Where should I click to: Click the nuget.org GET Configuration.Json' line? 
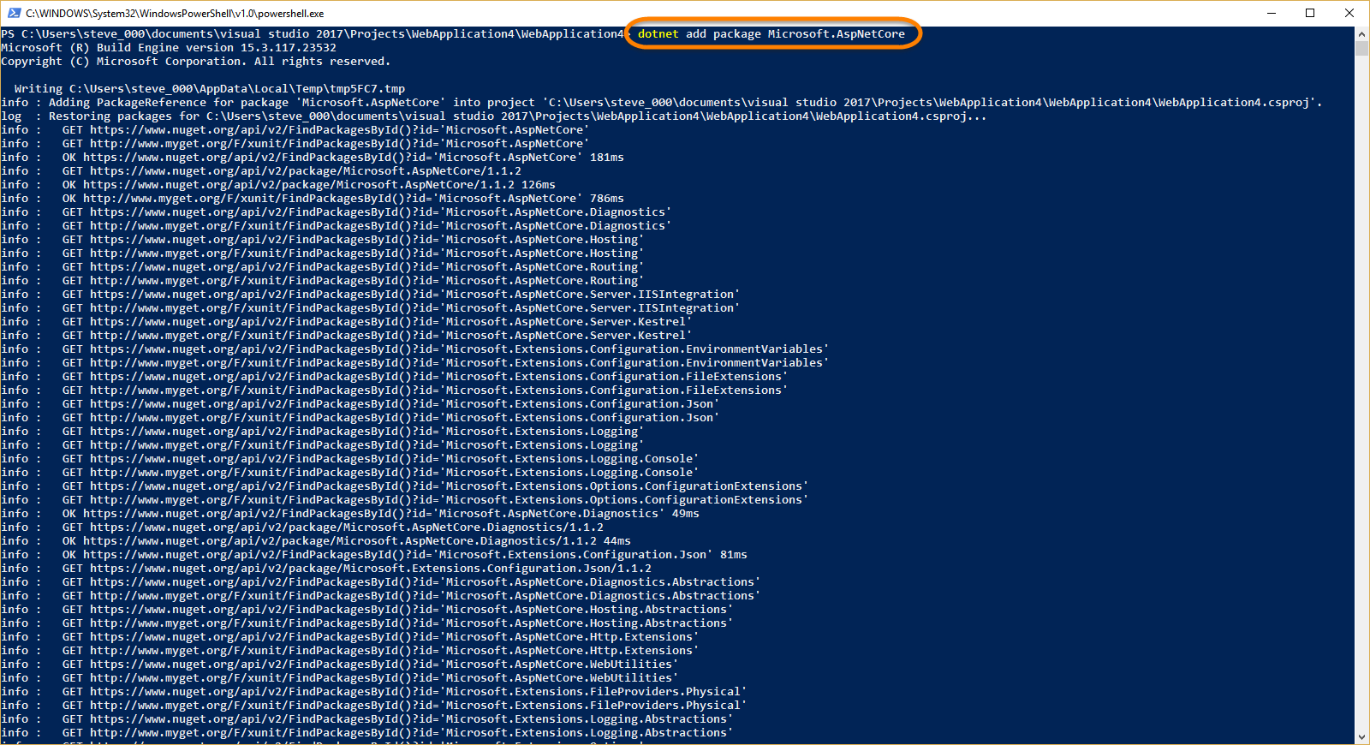[360, 404]
